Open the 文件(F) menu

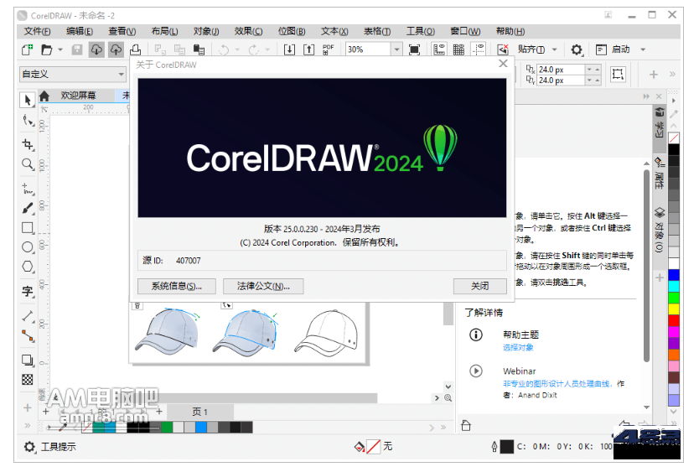(x=37, y=31)
